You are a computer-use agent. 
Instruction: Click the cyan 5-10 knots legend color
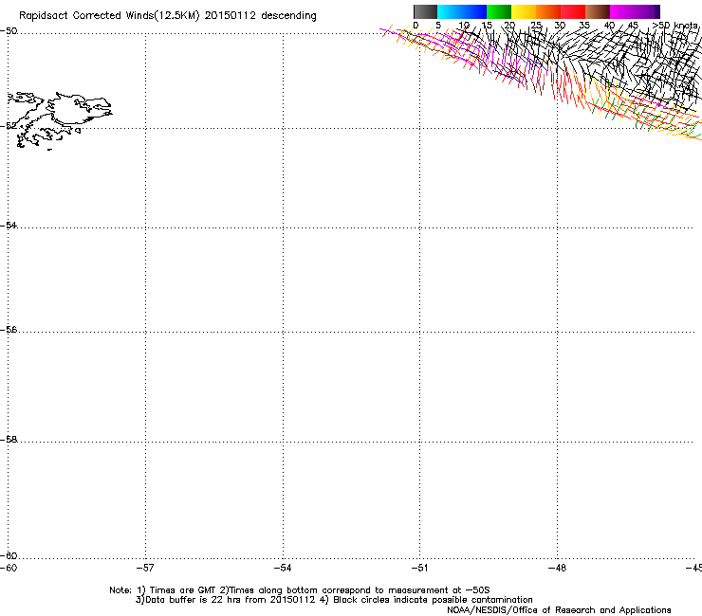[x=450, y=11]
